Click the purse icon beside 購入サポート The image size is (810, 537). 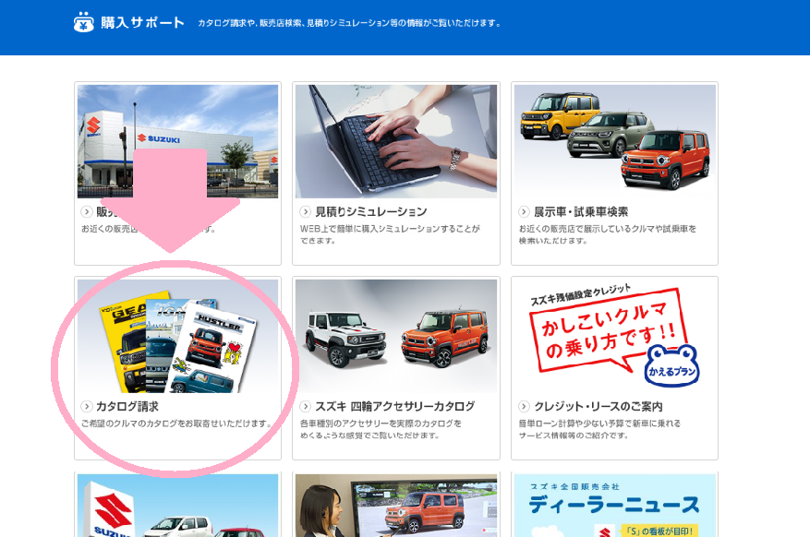pos(83,22)
